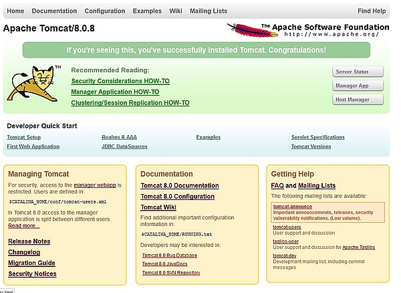Open the Realms & AAA link
The height and width of the screenshot is (293, 401).
(x=119, y=137)
